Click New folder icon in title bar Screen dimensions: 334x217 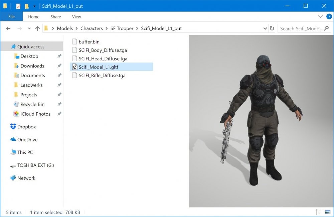pyautogui.click(x=27, y=6)
